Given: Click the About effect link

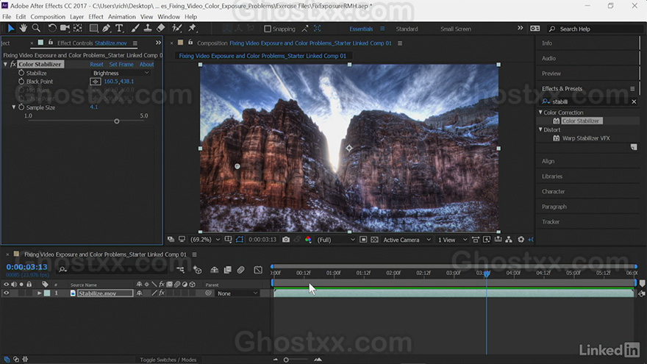Looking at the screenshot, I should (146, 65).
